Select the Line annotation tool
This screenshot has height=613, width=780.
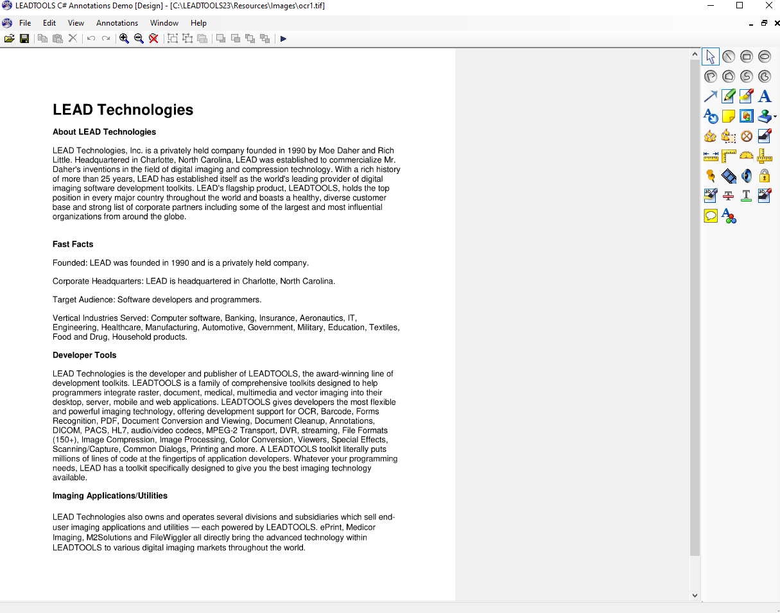click(729, 56)
